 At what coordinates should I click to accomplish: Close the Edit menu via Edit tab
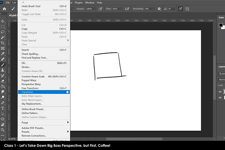(x=14, y=2)
